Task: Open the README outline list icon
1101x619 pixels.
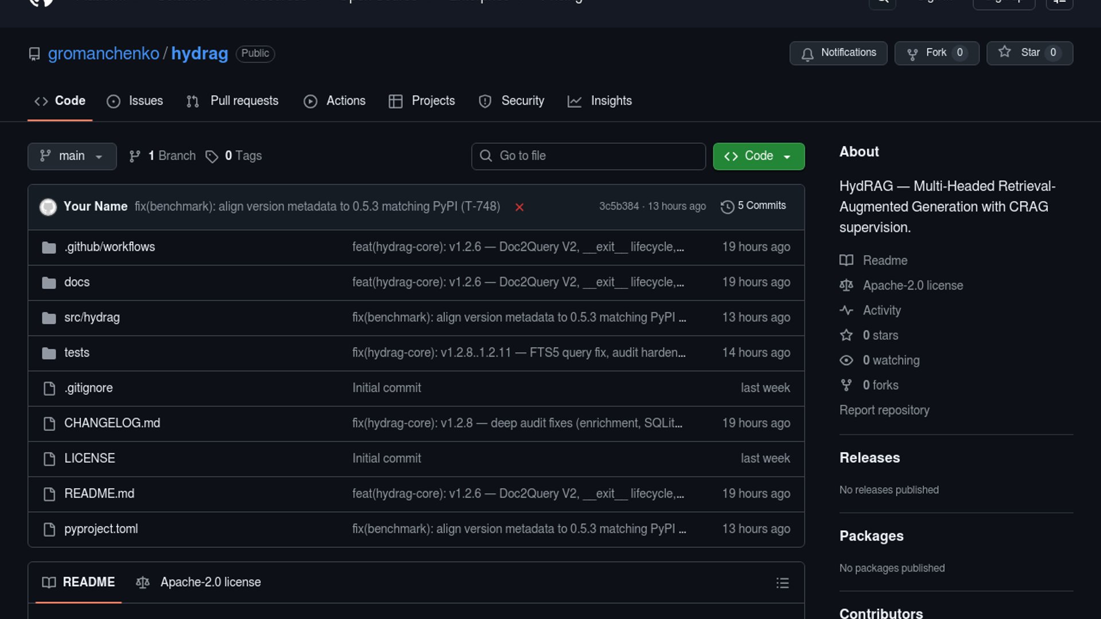Action: coord(782,583)
